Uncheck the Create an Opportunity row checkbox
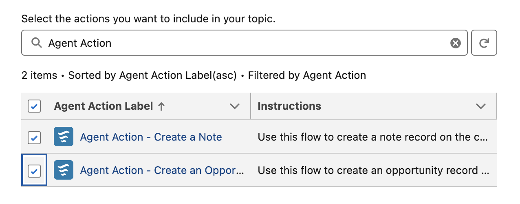Viewport: 520px width, 204px height. point(34,171)
